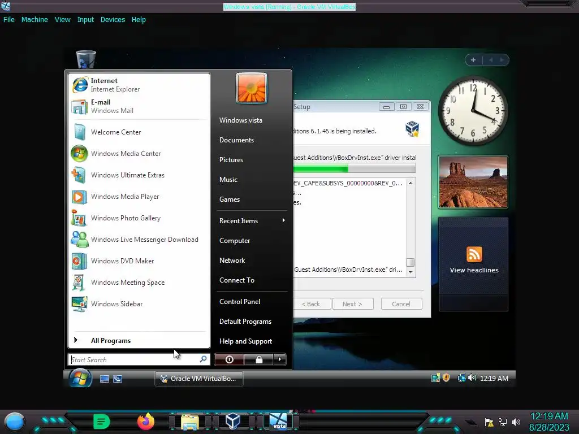Open Network from Start menu
The width and height of the screenshot is (579, 434).
[232, 261]
